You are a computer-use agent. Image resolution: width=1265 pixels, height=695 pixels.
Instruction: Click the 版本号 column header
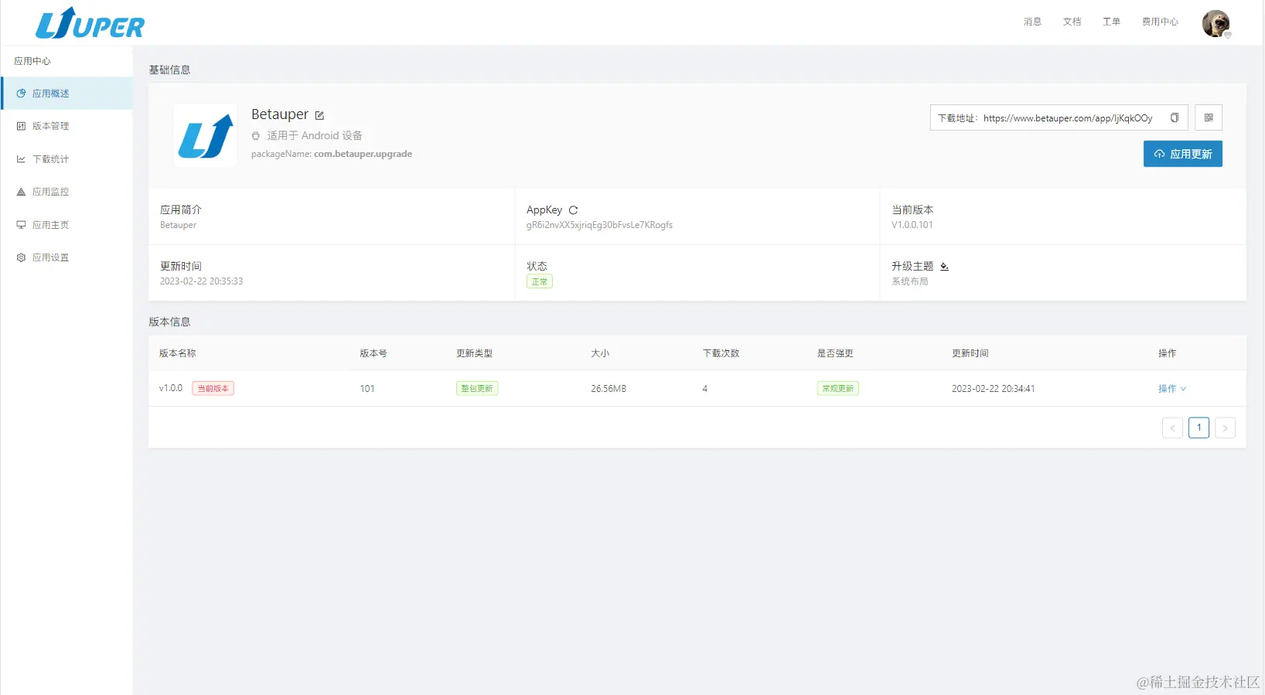point(373,353)
